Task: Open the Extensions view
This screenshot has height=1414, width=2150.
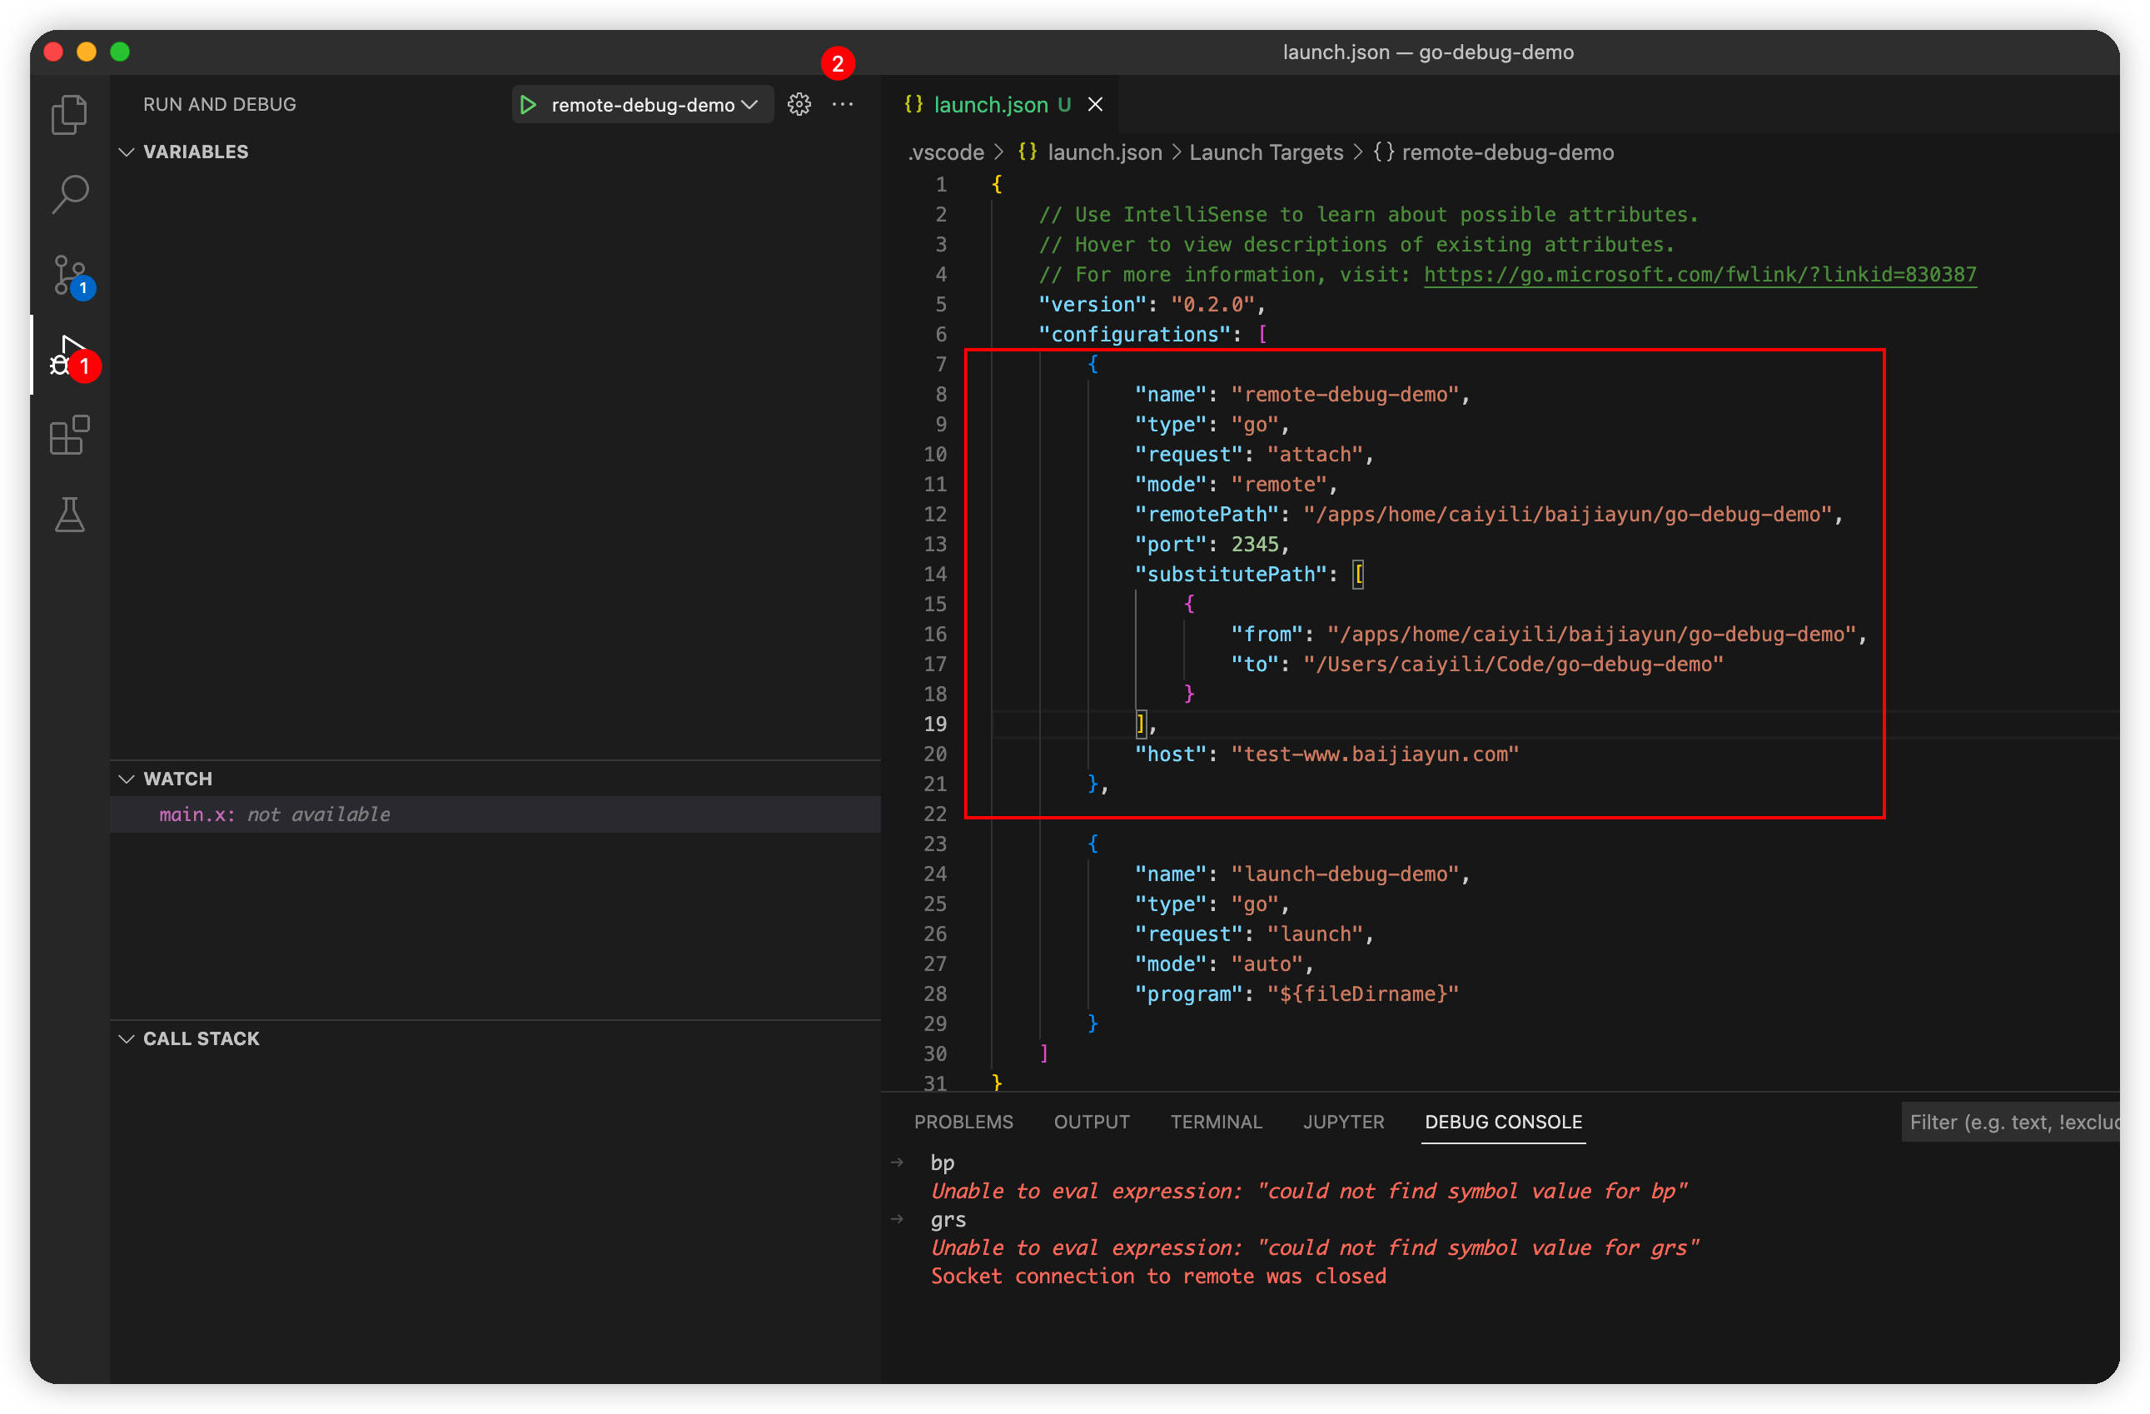Action: 70,435
